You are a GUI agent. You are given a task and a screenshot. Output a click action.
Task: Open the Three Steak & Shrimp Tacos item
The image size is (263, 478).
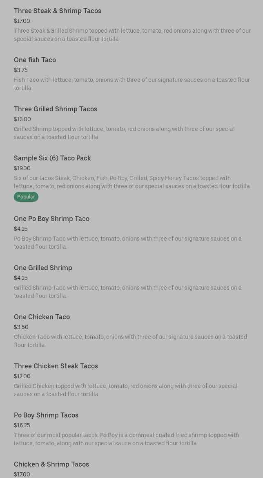(58, 11)
